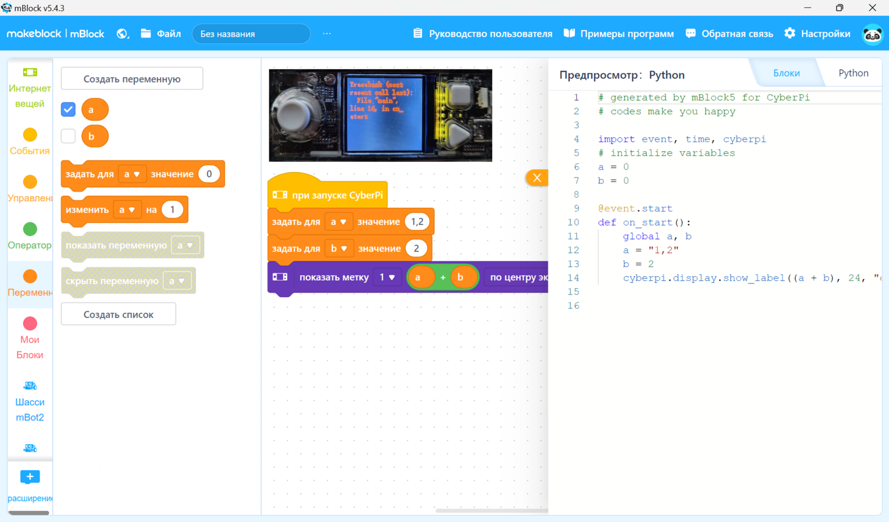Image resolution: width=889 pixels, height=522 pixels.
Task: Click the category sidebar horizontal scrollbar
Action: 29,512
